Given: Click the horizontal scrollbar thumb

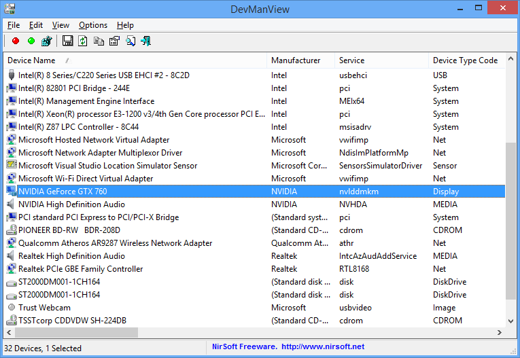Looking at the screenshot, I should coord(76,332).
